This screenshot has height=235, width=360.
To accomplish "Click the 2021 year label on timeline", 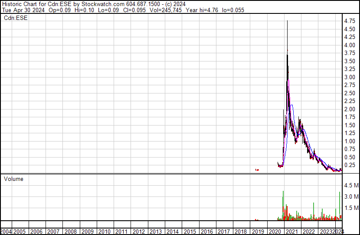I will 291,232.
